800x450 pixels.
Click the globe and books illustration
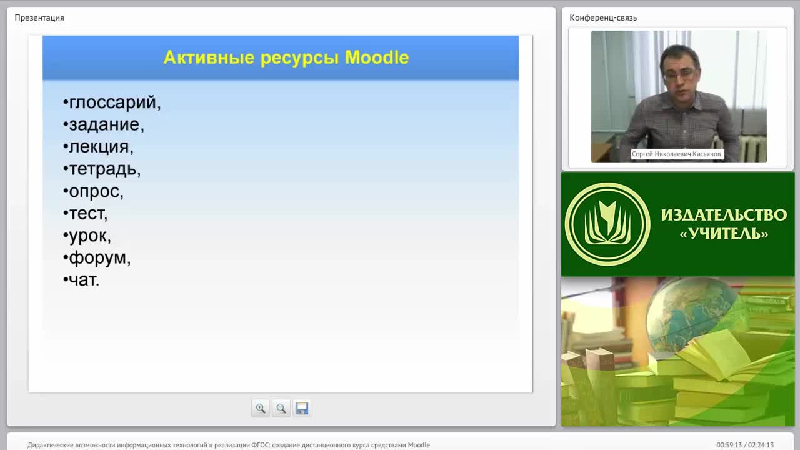click(x=677, y=352)
